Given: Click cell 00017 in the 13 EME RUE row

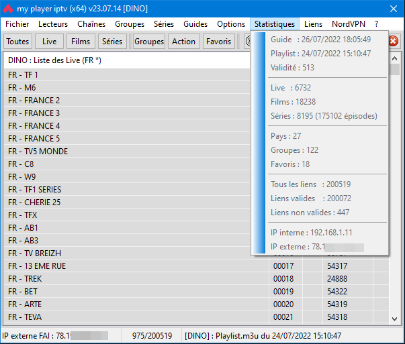Looking at the screenshot, I should (x=285, y=266).
